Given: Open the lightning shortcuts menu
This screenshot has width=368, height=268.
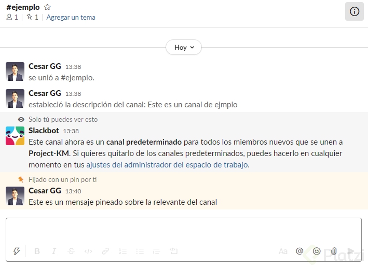Looking at the screenshot, I should coord(17,251).
